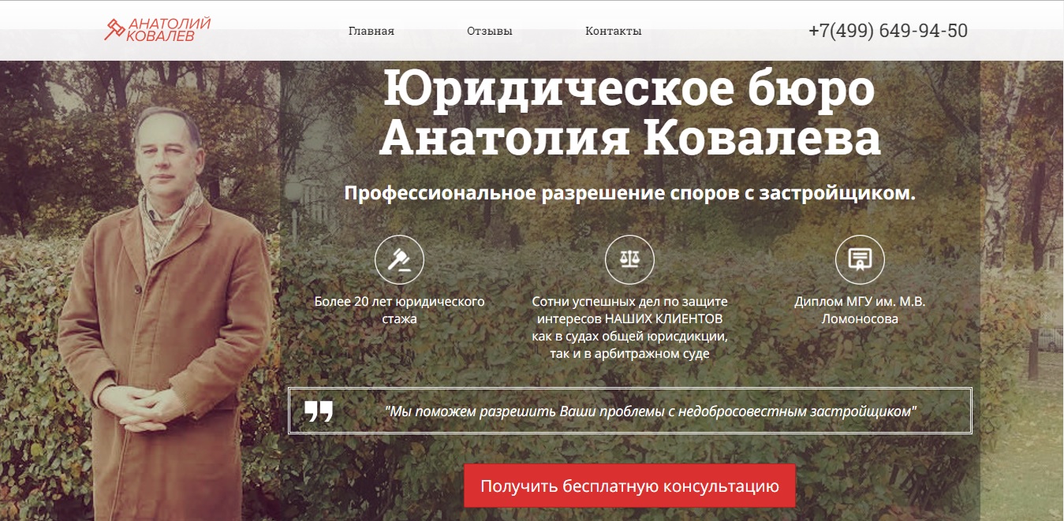The width and height of the screenshot is (1064, 521).
Task: Click the photo of the man in coat
Action: coord(162,314)
